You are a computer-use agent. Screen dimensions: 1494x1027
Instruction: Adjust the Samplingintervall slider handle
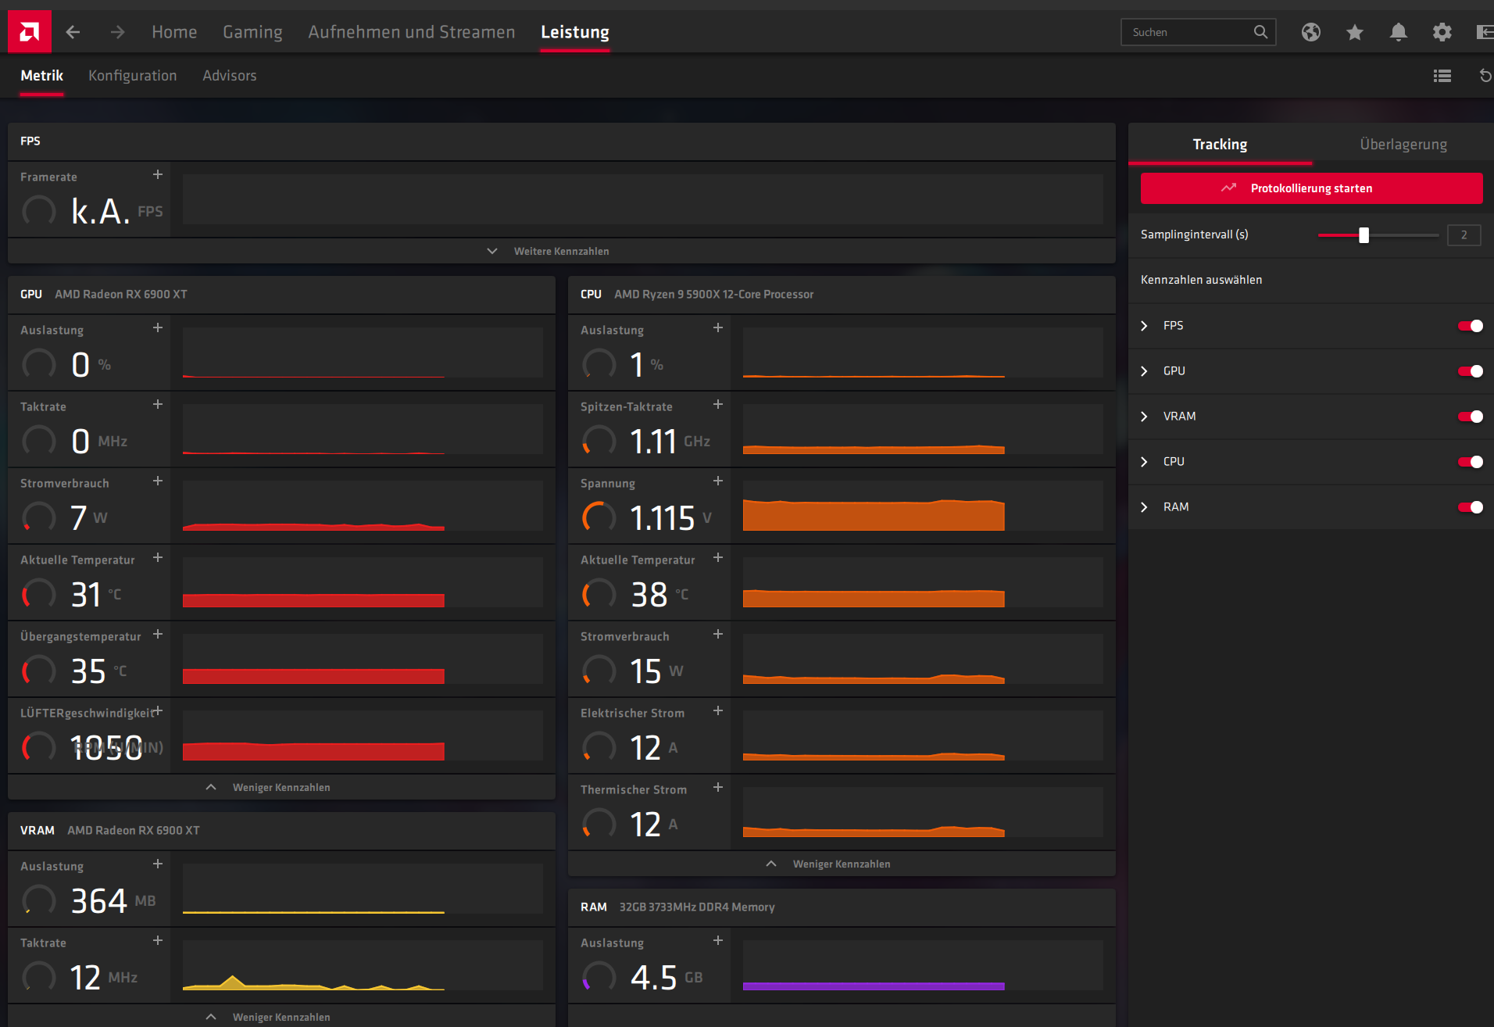[x=1364, y=235]
